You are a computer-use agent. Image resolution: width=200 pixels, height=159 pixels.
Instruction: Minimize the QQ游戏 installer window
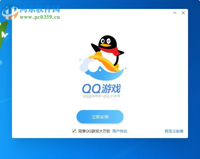coord(175,13)
